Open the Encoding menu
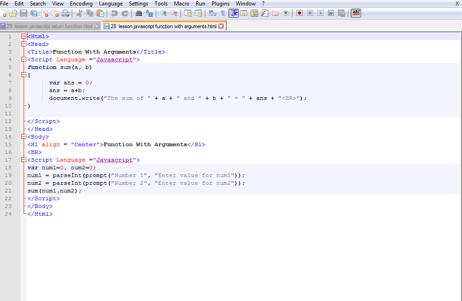 (81, 4)
